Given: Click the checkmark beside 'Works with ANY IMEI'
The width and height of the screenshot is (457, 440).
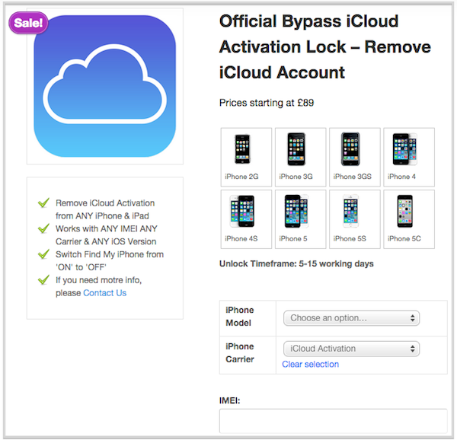Looking at the screenshot, I should pos(43,228).
